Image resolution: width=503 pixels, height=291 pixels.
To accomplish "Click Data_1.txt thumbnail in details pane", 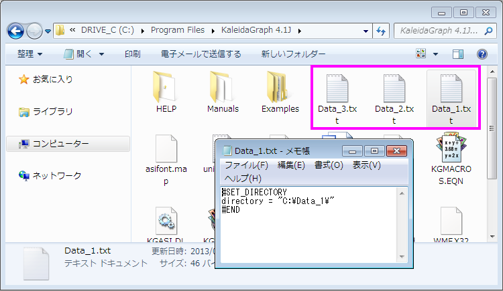I will pos(36,264).
